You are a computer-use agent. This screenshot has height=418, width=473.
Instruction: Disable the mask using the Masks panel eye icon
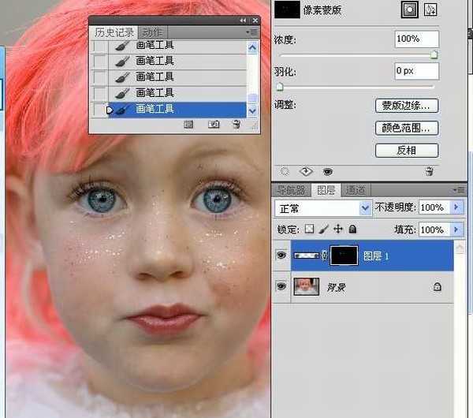point(328,172)
